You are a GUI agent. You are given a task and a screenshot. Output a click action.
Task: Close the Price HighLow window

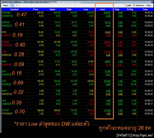[x=152, y=2]
